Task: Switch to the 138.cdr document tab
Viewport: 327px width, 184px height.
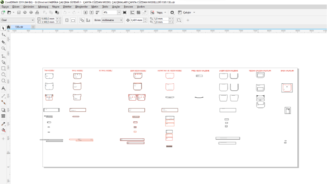Action: 19,27
